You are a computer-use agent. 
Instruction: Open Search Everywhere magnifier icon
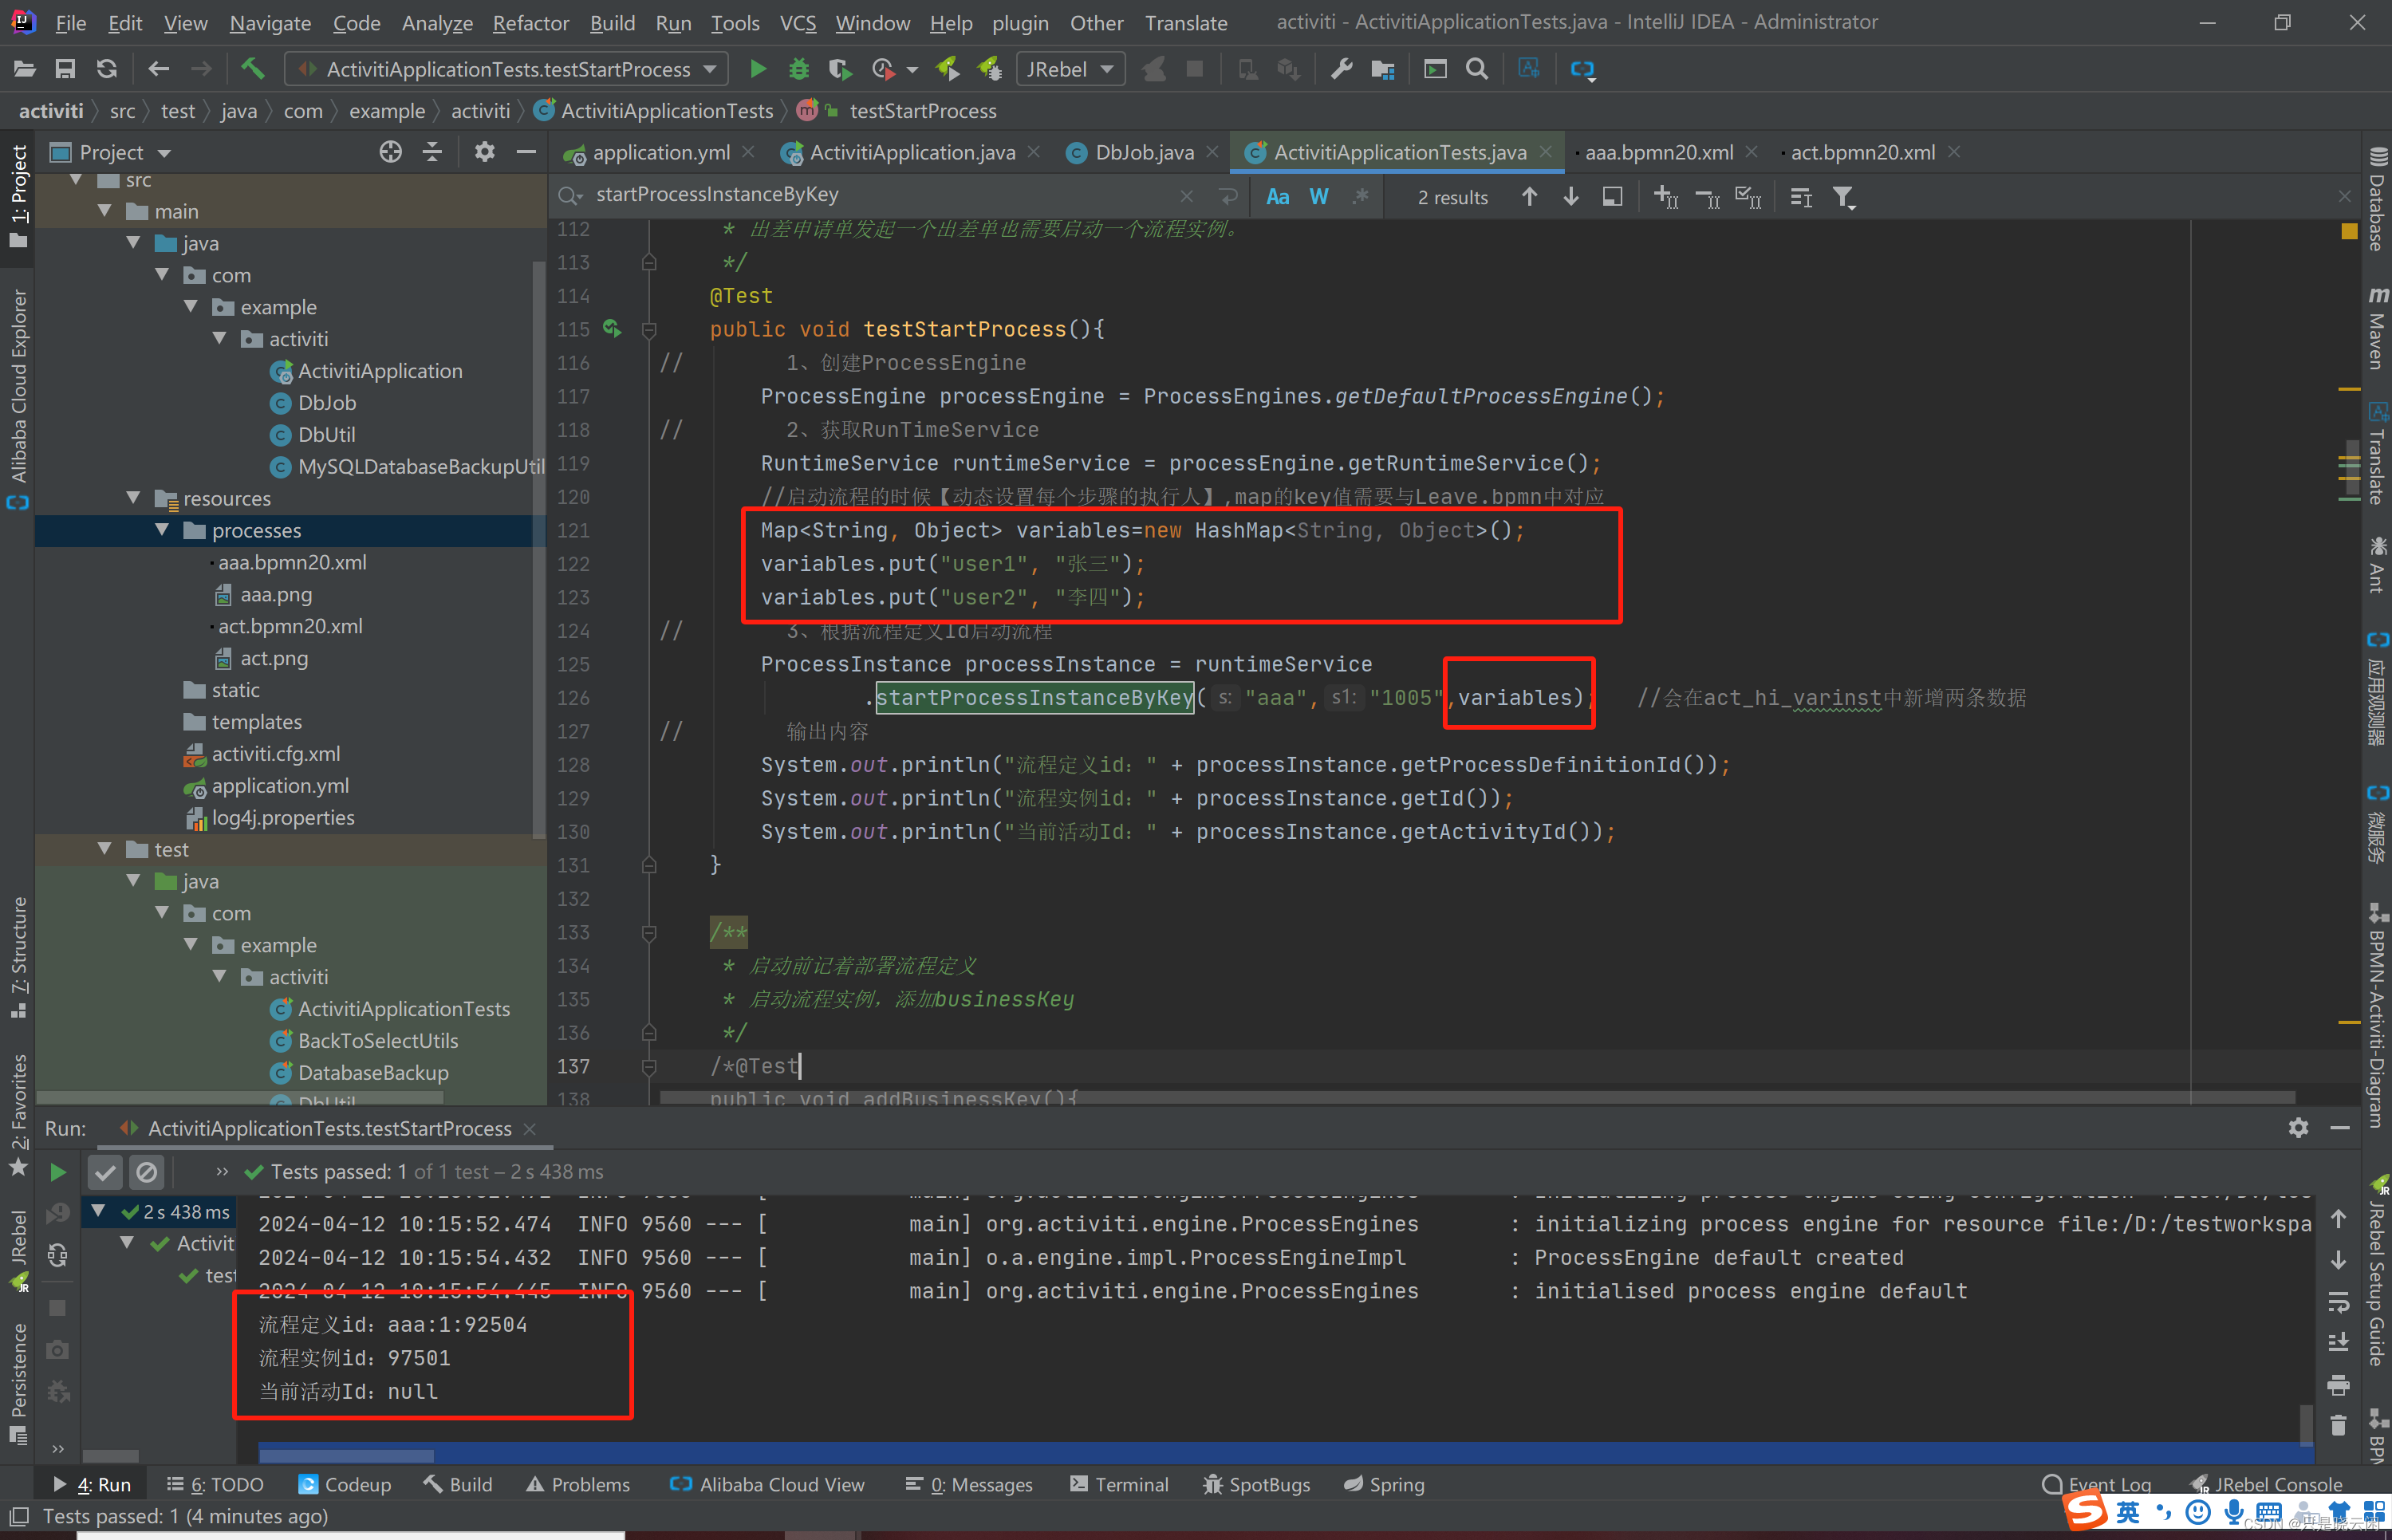point(1476,69)
